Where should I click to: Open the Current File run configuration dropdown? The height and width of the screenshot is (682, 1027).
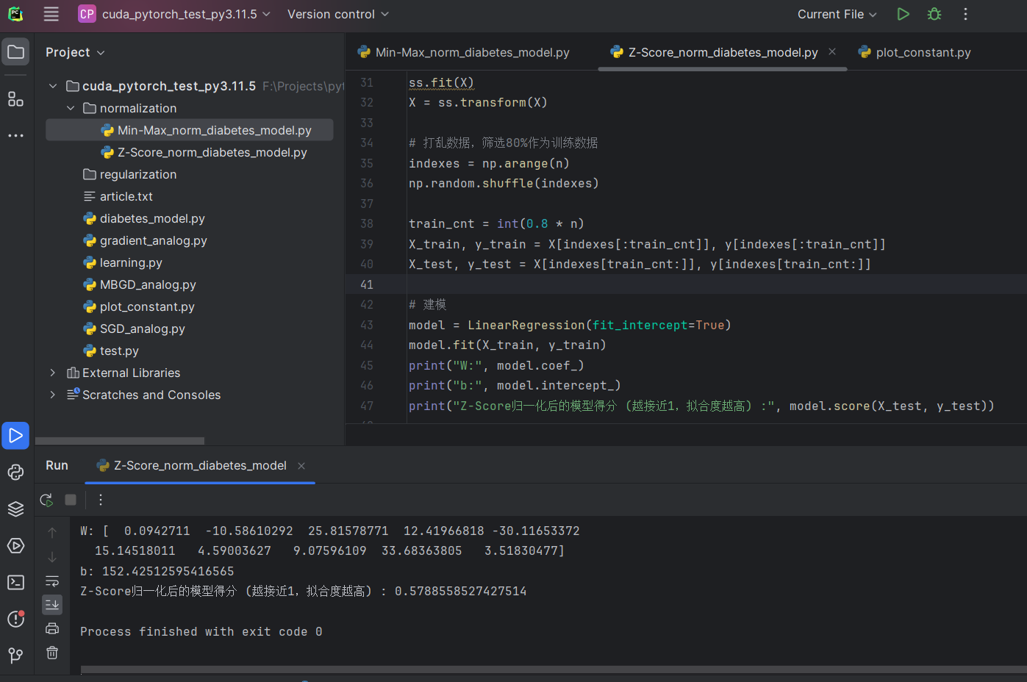tap(837, 14)
